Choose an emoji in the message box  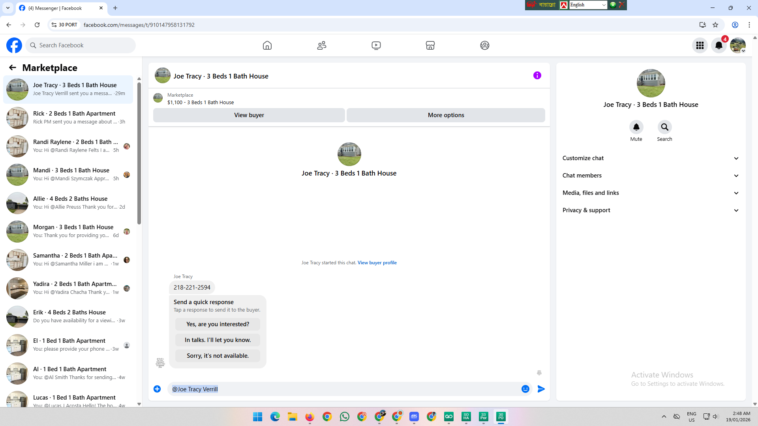(525, 389)
